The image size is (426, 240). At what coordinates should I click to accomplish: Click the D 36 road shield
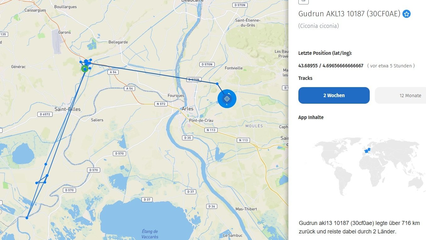coord(212,206)
